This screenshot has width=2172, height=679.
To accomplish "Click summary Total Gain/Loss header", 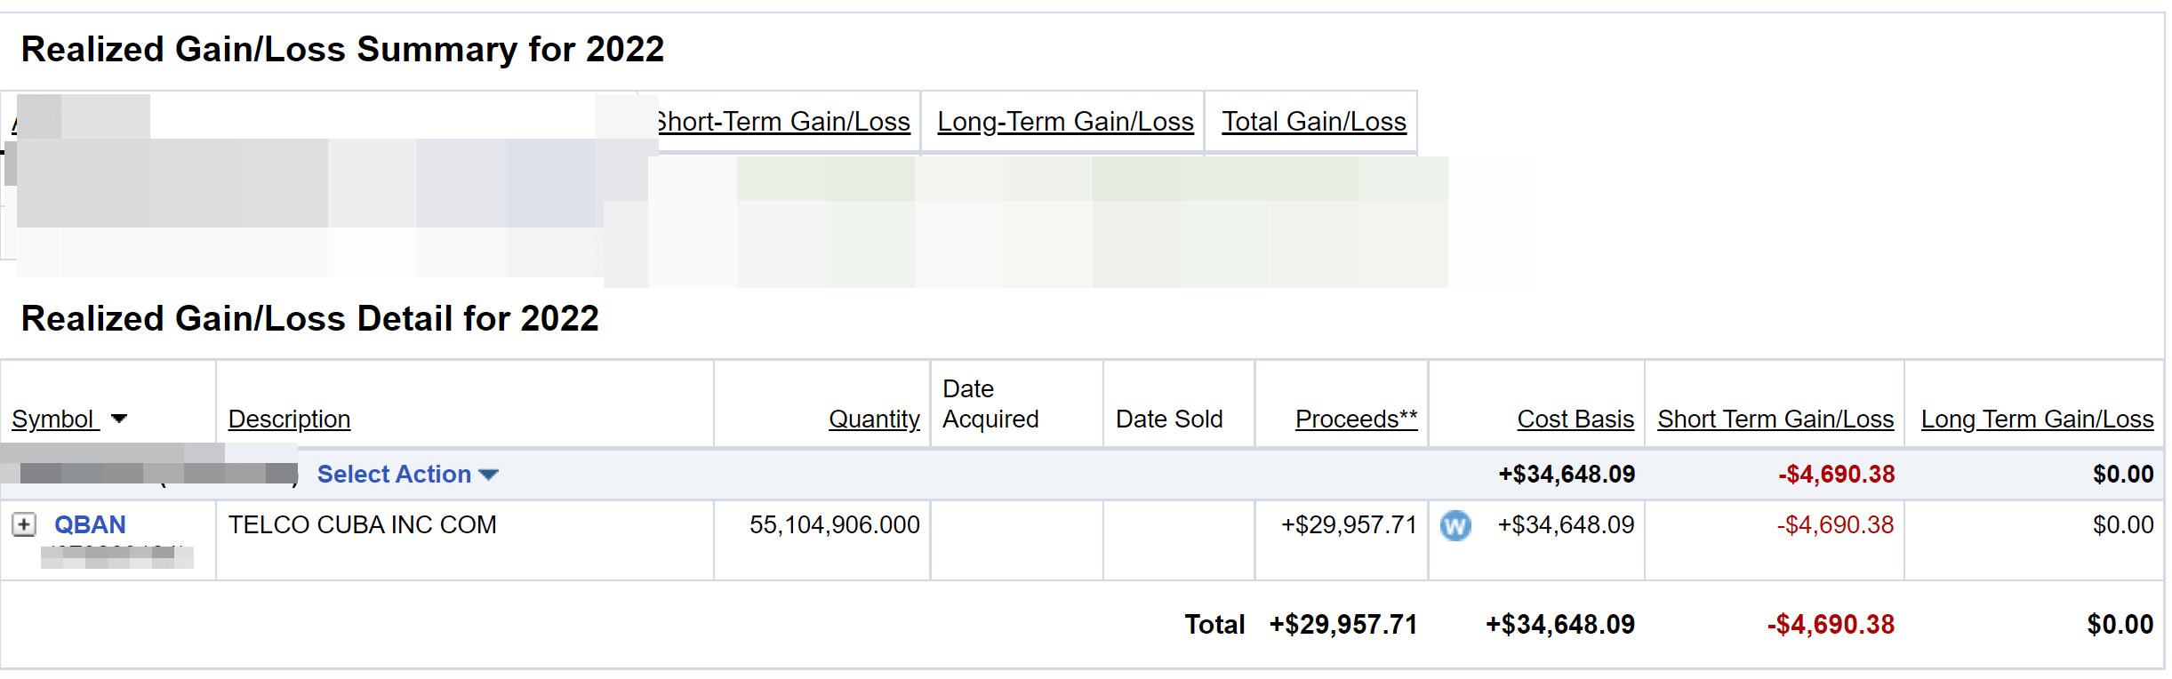I will point(1314,122).
